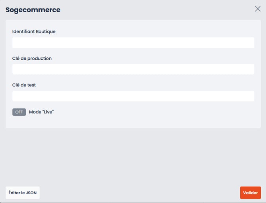266x203 pixels.
Task: Place cursor in the shop identifier field
Action: pyautogui.click(x=133, y=43)
